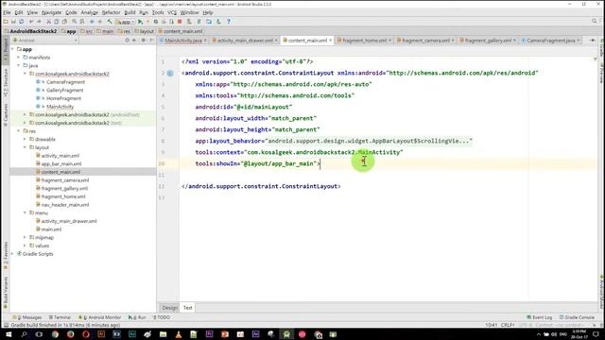This screenshot has width=605, height=340.
Task: Open the Refactor menu
Action: coord(112,12)
